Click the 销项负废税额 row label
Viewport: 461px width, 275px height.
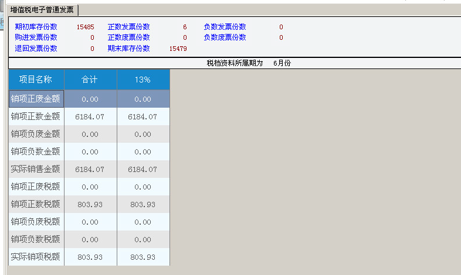[36, 222]
